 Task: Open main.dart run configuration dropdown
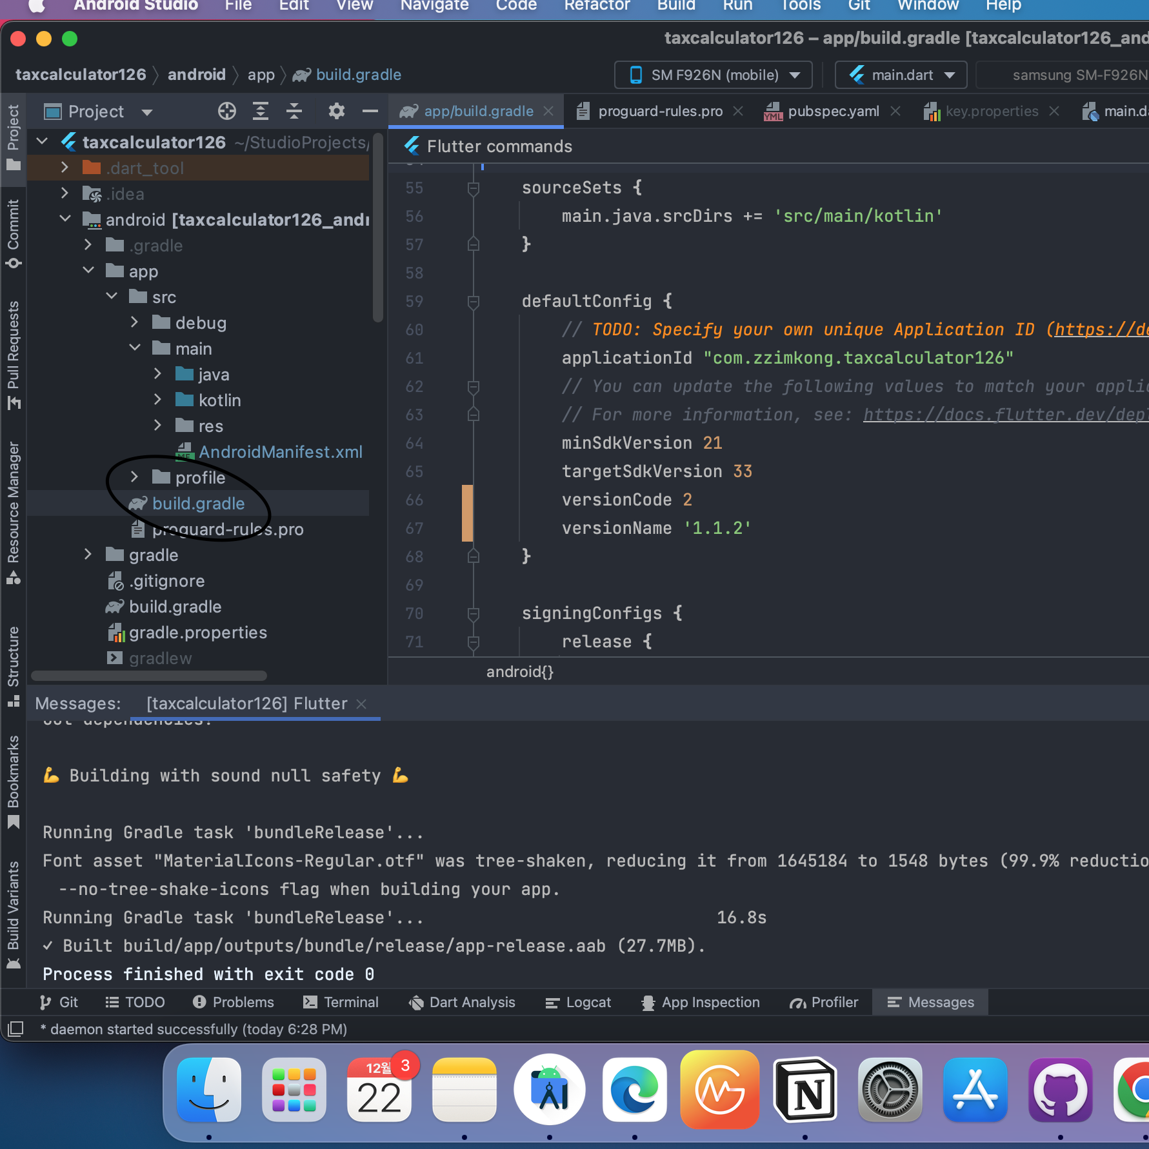(x=901, y=75)
